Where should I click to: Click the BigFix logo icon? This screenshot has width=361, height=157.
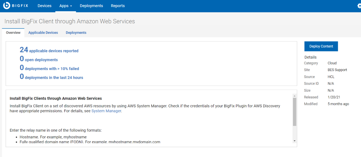tap(6, 6)
